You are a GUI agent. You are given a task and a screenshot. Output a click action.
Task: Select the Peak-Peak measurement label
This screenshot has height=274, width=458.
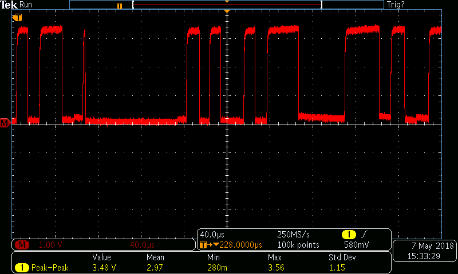(x=50, y=268)
